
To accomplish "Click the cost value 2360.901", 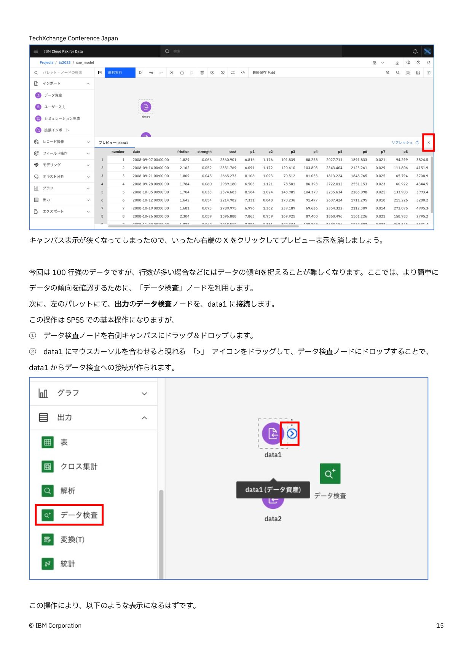I will coord(228,160).
